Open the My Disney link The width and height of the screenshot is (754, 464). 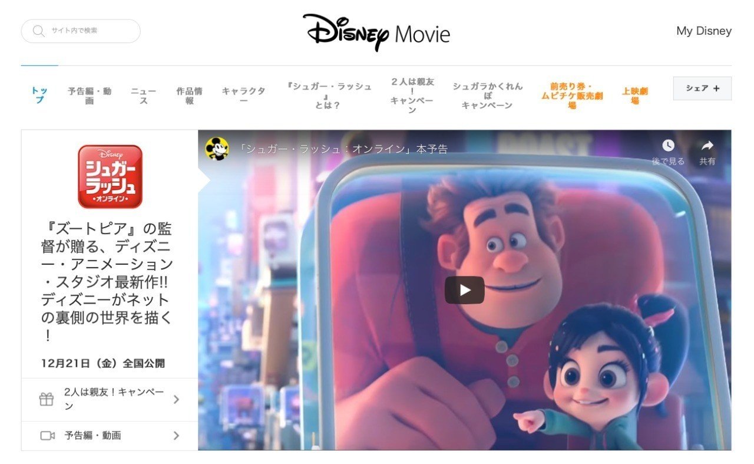click(x=704, y=31)
